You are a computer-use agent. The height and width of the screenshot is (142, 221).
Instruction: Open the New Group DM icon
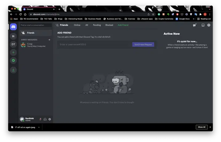click(x=194, y=25)
